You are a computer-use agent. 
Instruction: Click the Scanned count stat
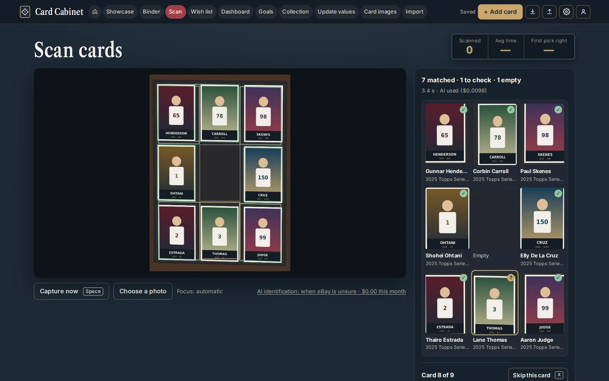pyautogui.click(x=470, y=46)
